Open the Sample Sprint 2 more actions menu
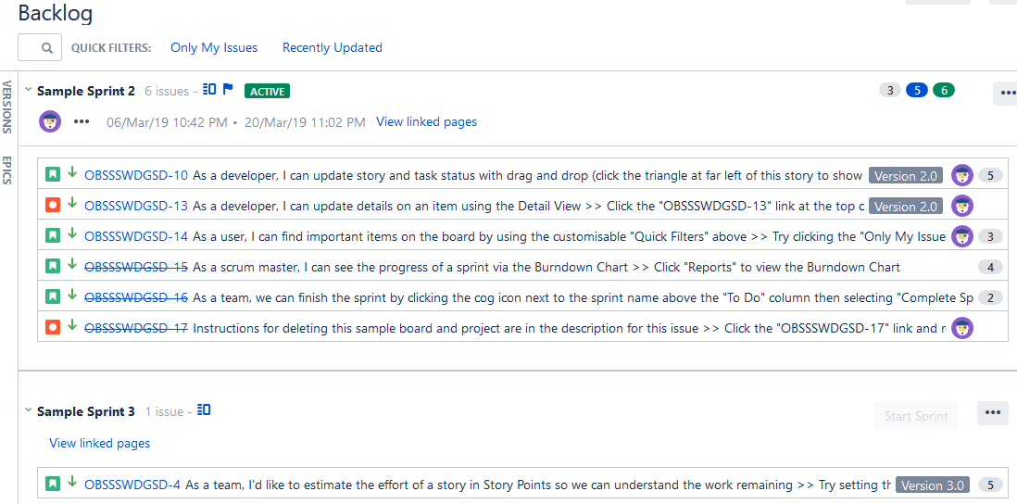The height and width of the screenshot is (504, 1017). (1007, 93)
